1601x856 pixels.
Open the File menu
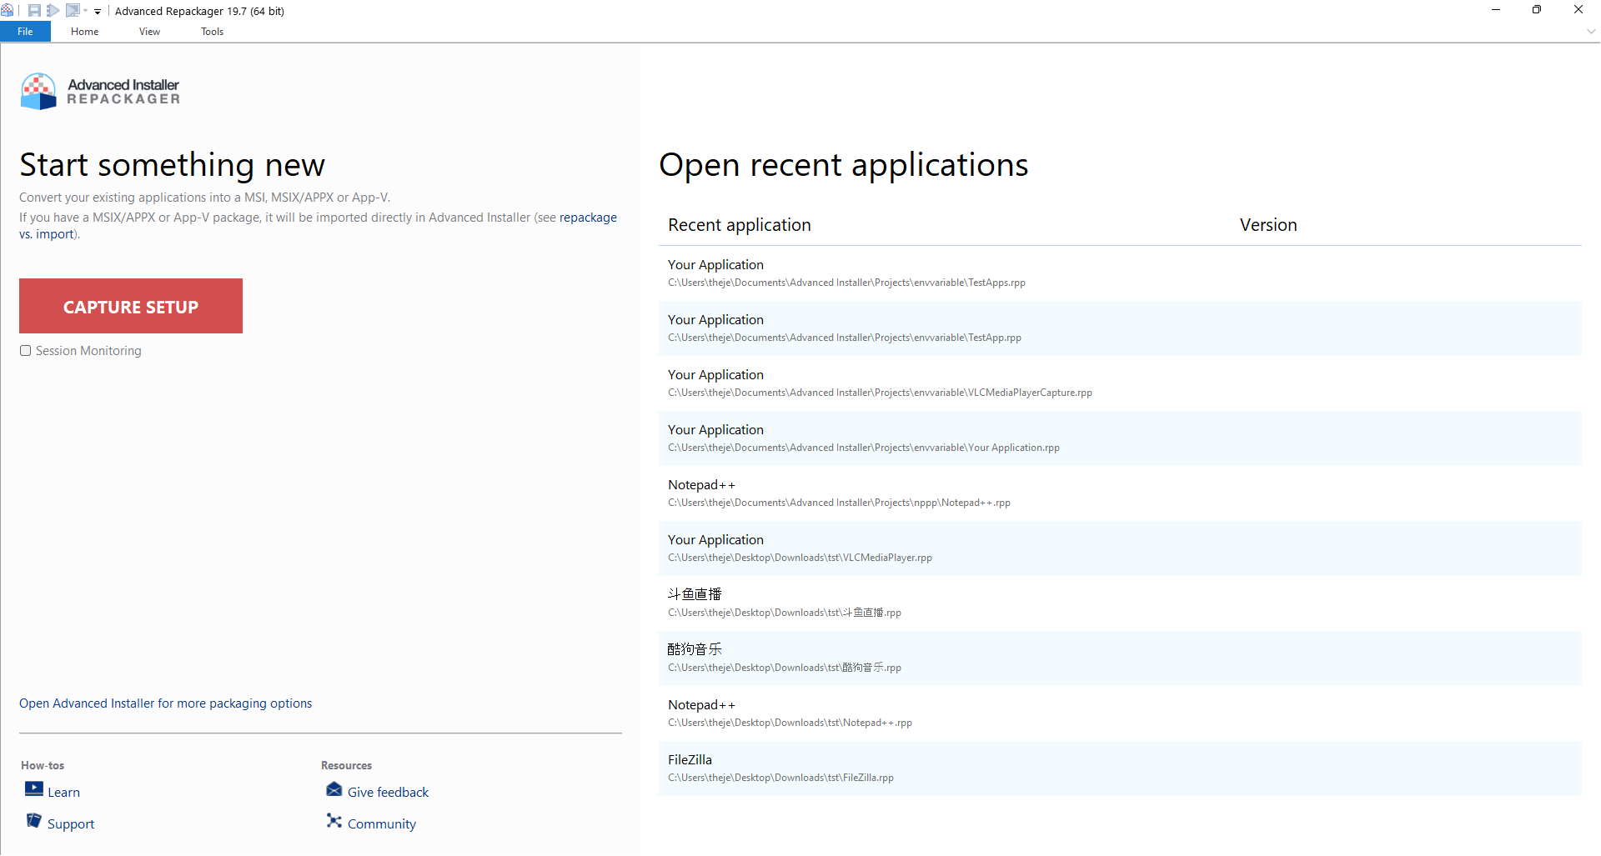pos(25,32)
